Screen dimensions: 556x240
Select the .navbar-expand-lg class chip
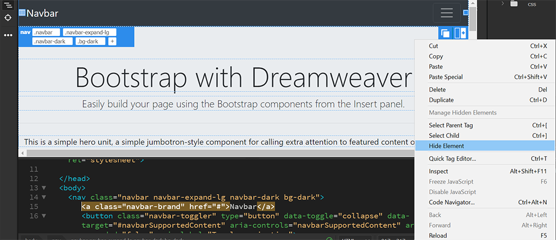90,32
